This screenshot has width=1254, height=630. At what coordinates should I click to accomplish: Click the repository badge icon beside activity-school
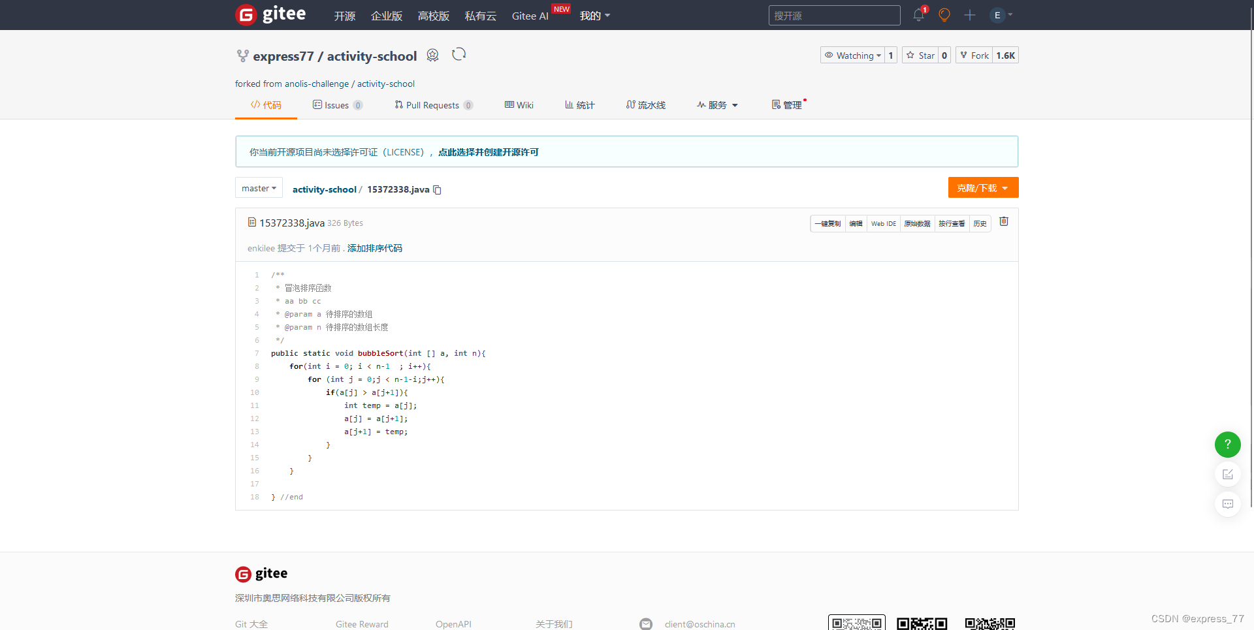click(x=432, y=55)
